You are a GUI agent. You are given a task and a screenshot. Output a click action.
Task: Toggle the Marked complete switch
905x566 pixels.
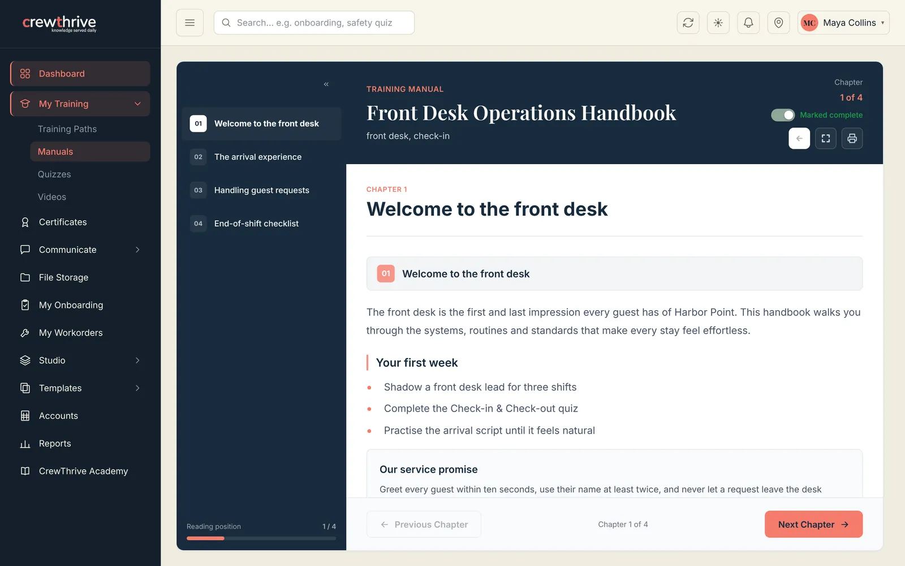[783, 115]
